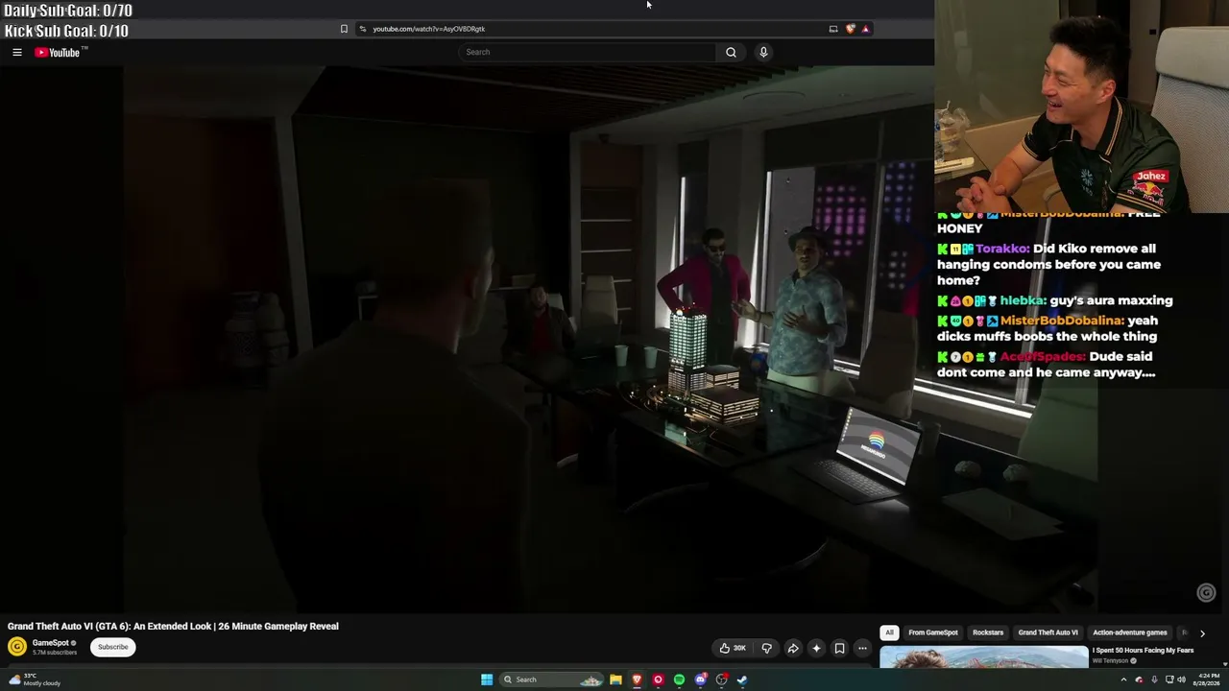Click the '5.7M subscribers' text
The height and width of the screenshot is (691, 1229).
(55, 653)
